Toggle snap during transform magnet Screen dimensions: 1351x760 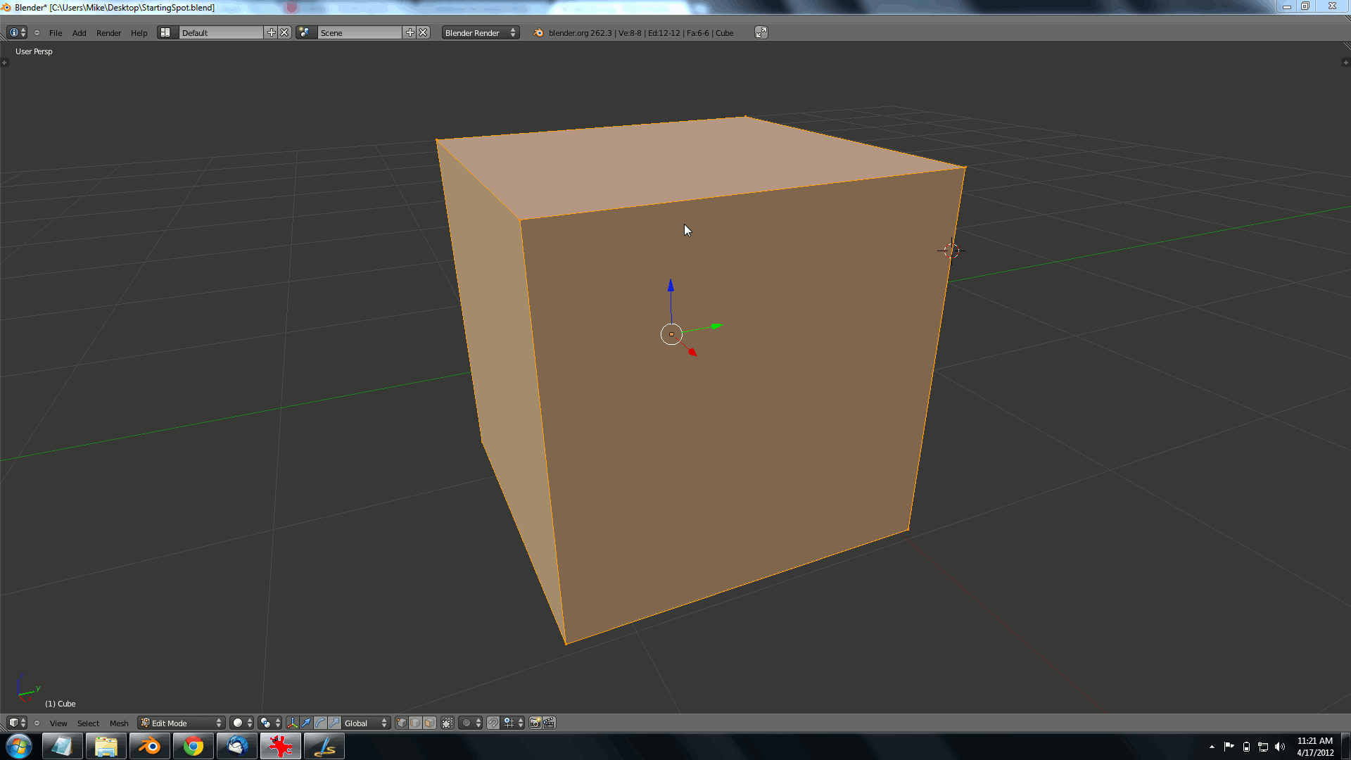[493, 723]
